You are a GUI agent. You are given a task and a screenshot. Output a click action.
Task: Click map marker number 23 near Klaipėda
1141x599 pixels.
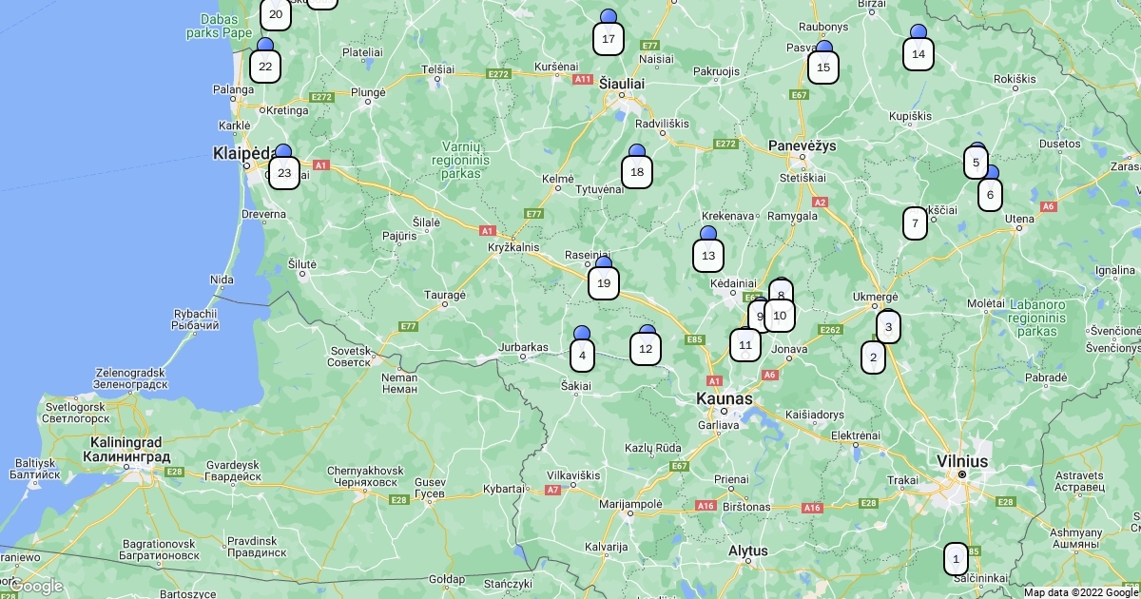(x=283, y=173)
